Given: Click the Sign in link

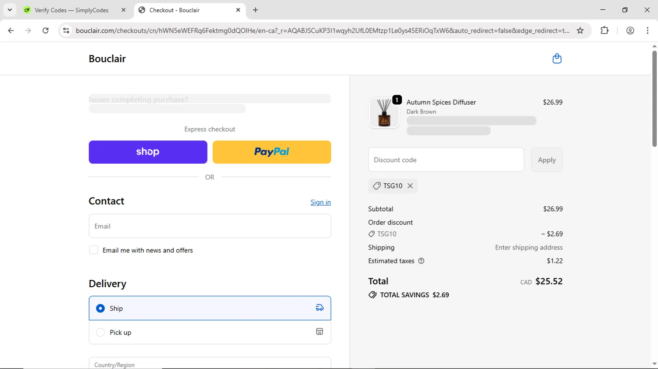Looking at the screenshot, I should (x=321, y=202).
